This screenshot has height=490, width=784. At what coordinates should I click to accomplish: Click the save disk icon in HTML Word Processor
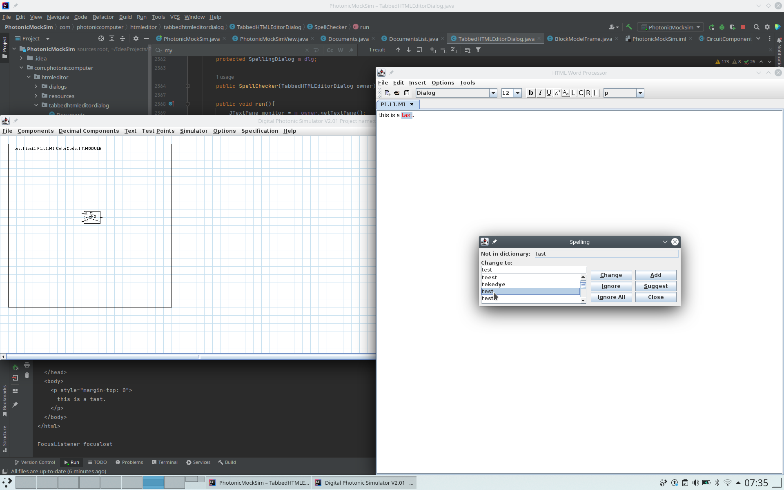coord(407,93)
